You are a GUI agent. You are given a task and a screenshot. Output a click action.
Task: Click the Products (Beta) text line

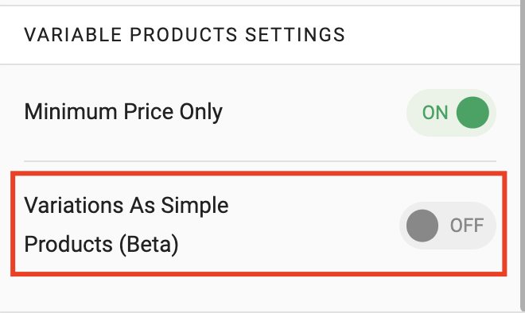[101, 245]
